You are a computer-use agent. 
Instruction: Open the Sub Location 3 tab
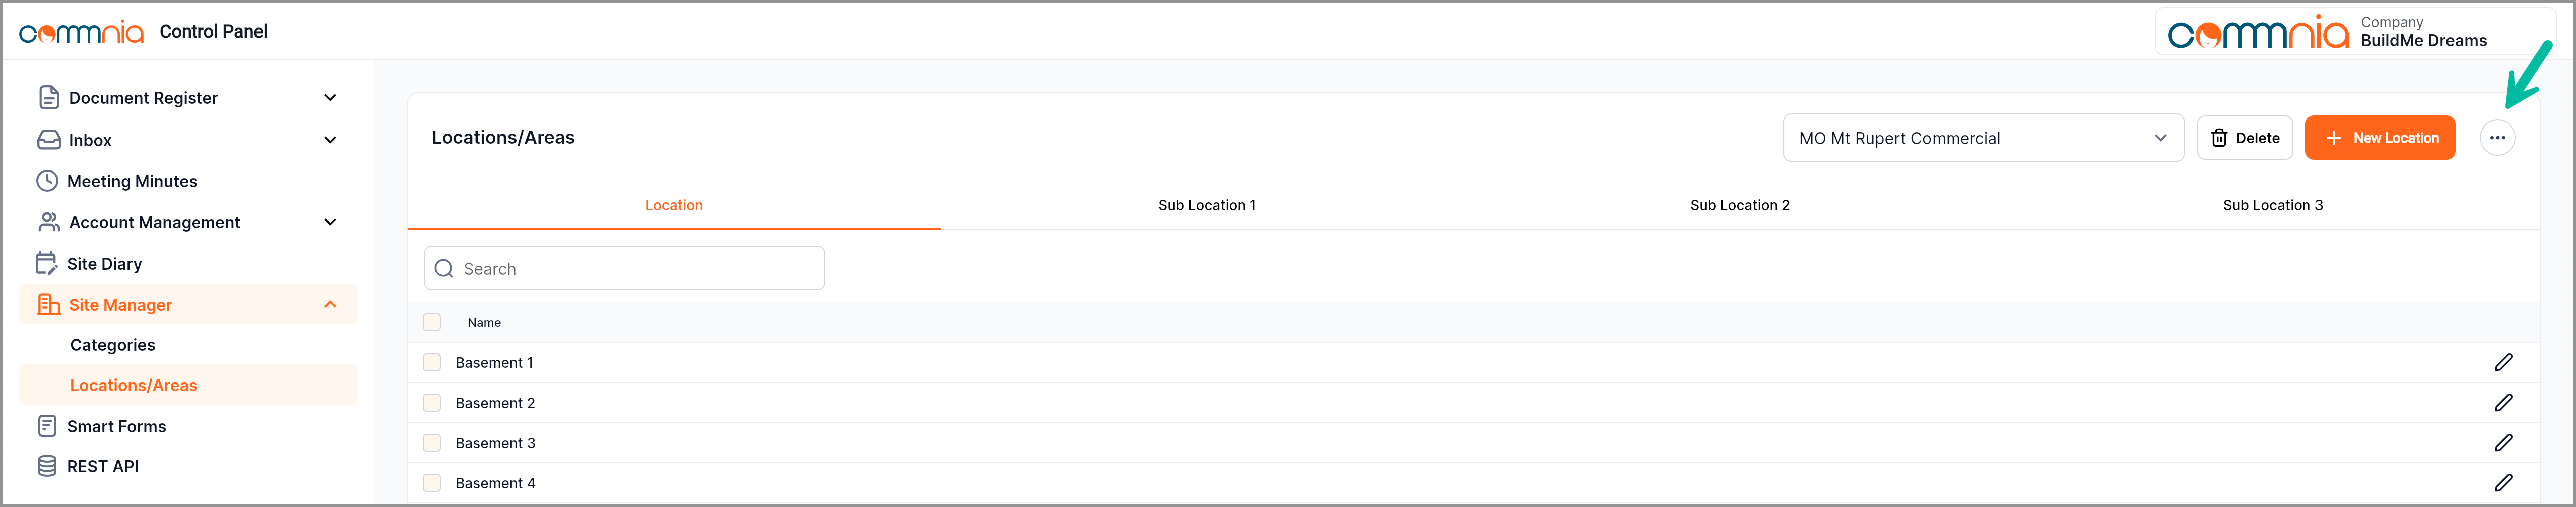(2272, 205)
